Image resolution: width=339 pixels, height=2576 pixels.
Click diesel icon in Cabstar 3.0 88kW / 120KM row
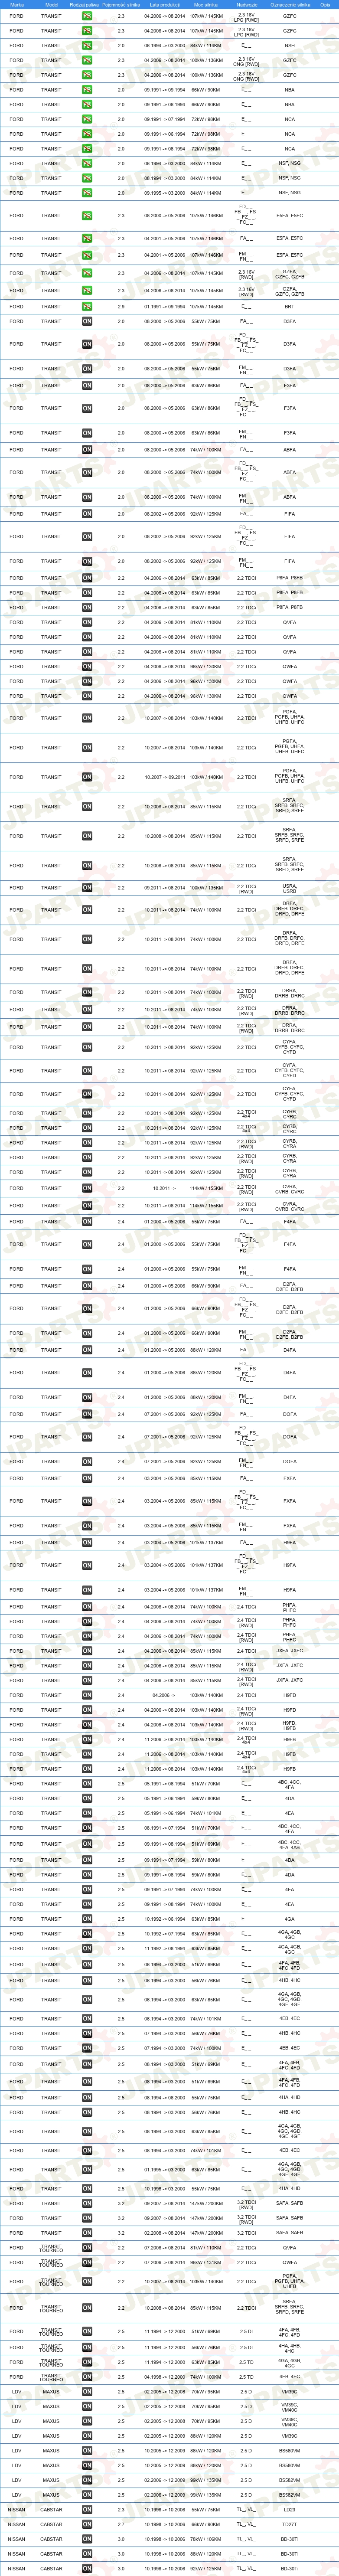point(87,2553)
